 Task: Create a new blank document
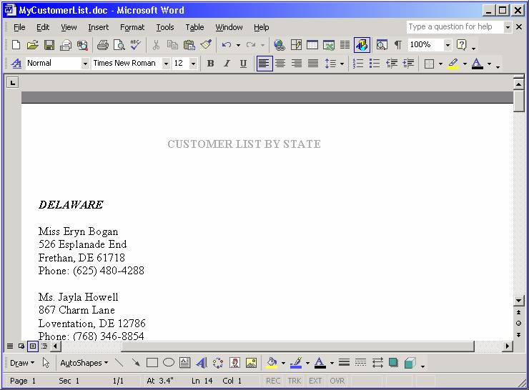16,45
